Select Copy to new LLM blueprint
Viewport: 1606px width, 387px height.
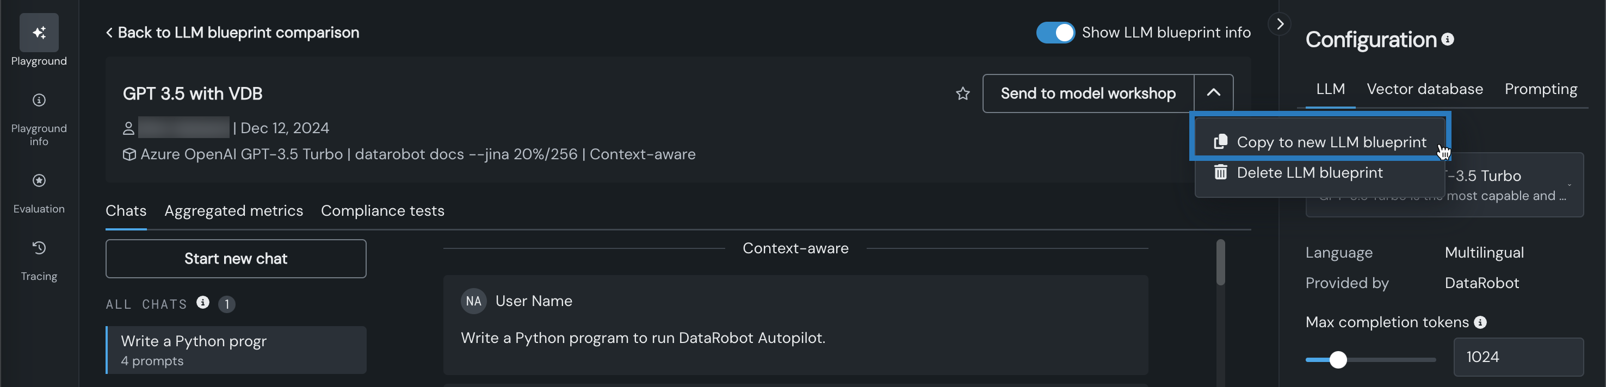pyautogui.click(x=1330, y=142)
